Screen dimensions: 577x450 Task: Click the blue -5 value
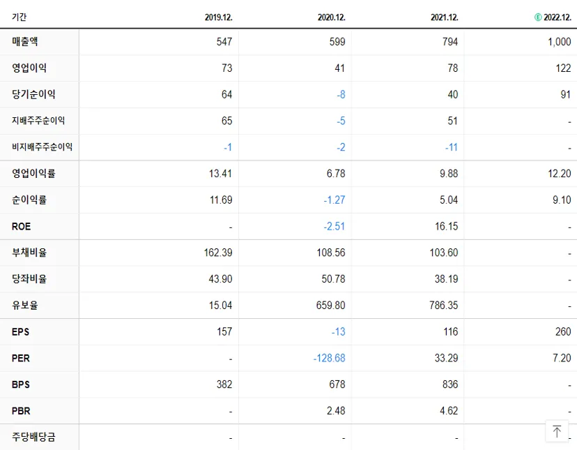coord(341,121)
